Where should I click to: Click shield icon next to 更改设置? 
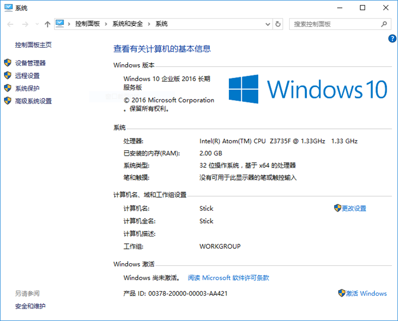338,208
